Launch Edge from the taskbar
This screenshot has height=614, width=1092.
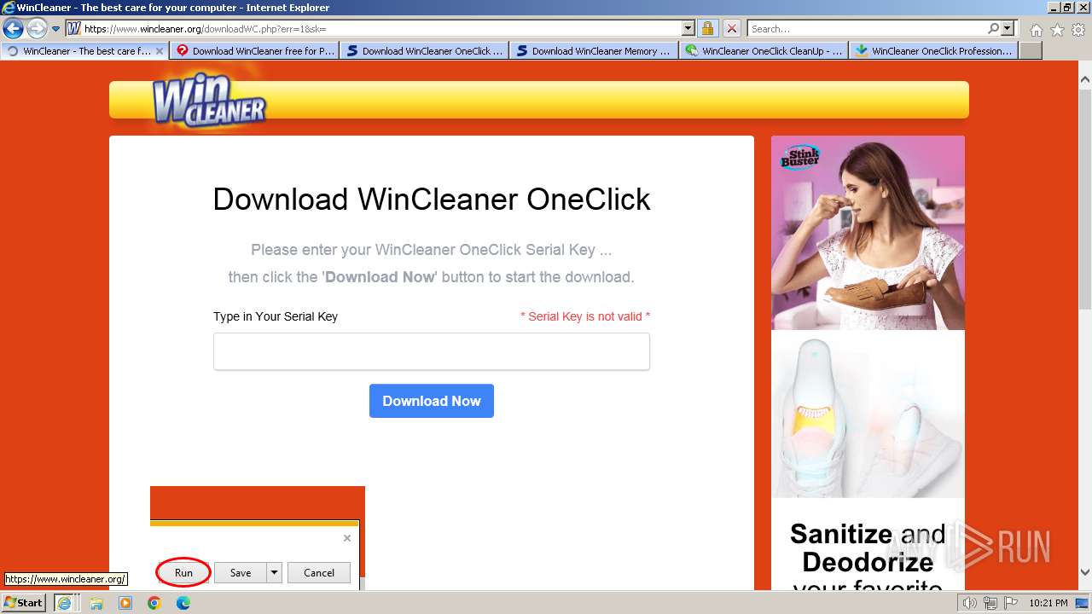tap(183, 603)
